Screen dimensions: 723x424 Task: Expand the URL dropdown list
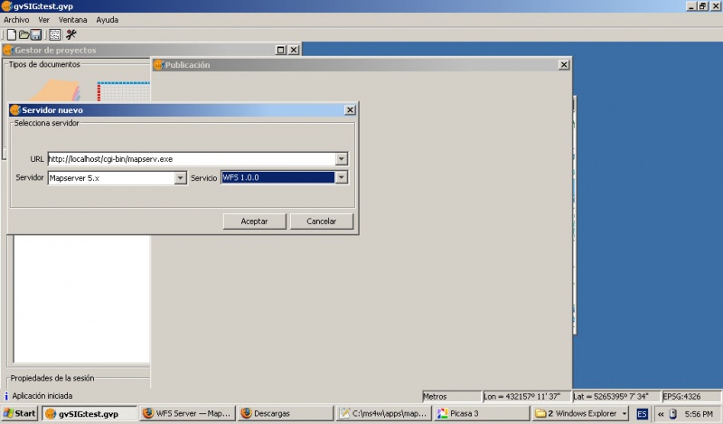click(x=341, y=159)
